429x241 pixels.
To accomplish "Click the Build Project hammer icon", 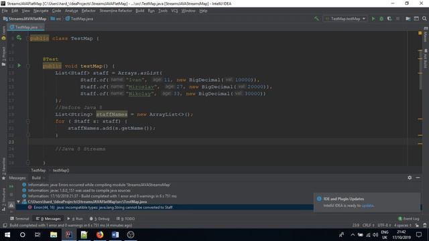I will pyautogui.click(x=316, y=19).
